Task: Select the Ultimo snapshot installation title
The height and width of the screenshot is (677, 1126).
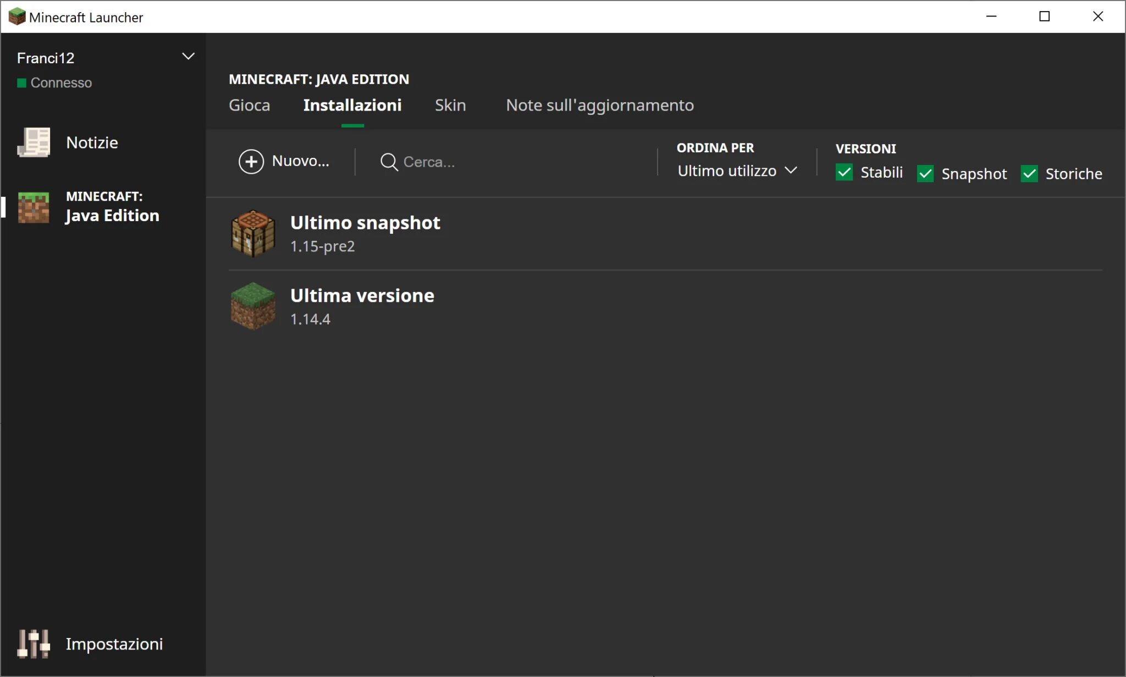Action: (x=365, y=223)
